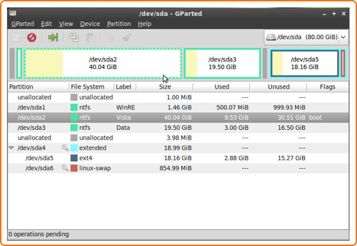
Task: Click the key lock icon on /dev/sda6 row
Action: tap(65, 168)
